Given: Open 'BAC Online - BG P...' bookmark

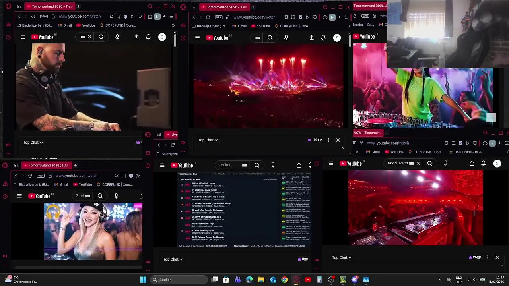Looking at the screenshot, I should click(467, 152).
